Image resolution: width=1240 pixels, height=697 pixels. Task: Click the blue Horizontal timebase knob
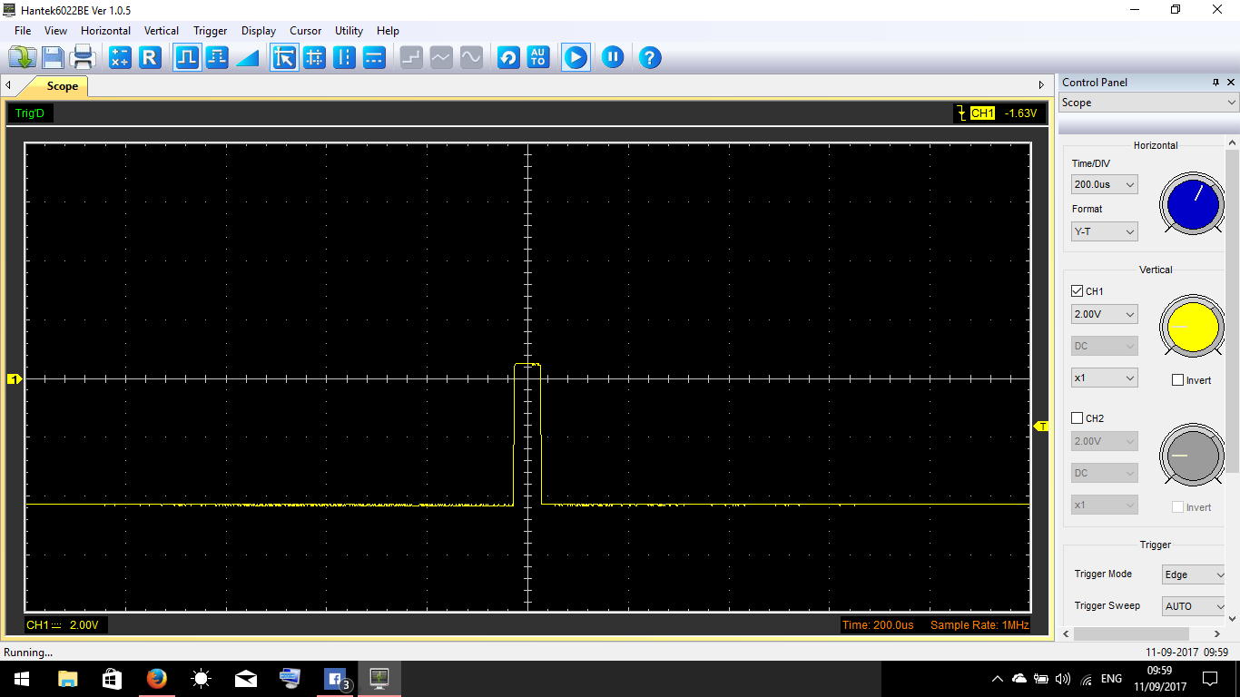pos(1192,205)
